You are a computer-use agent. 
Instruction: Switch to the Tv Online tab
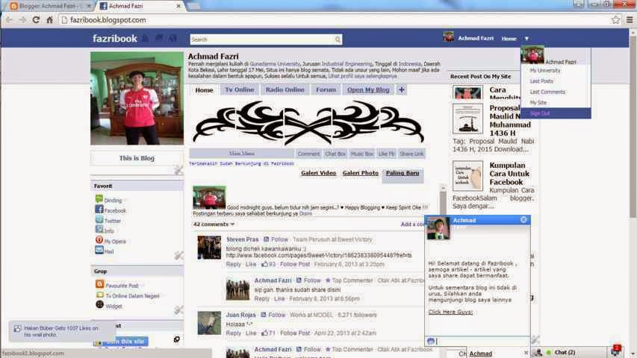click(240, 89)
